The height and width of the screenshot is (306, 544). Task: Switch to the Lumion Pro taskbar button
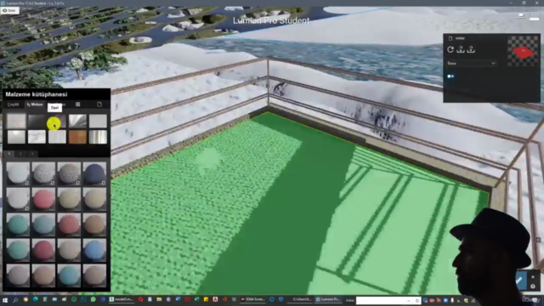click(328, 299)
